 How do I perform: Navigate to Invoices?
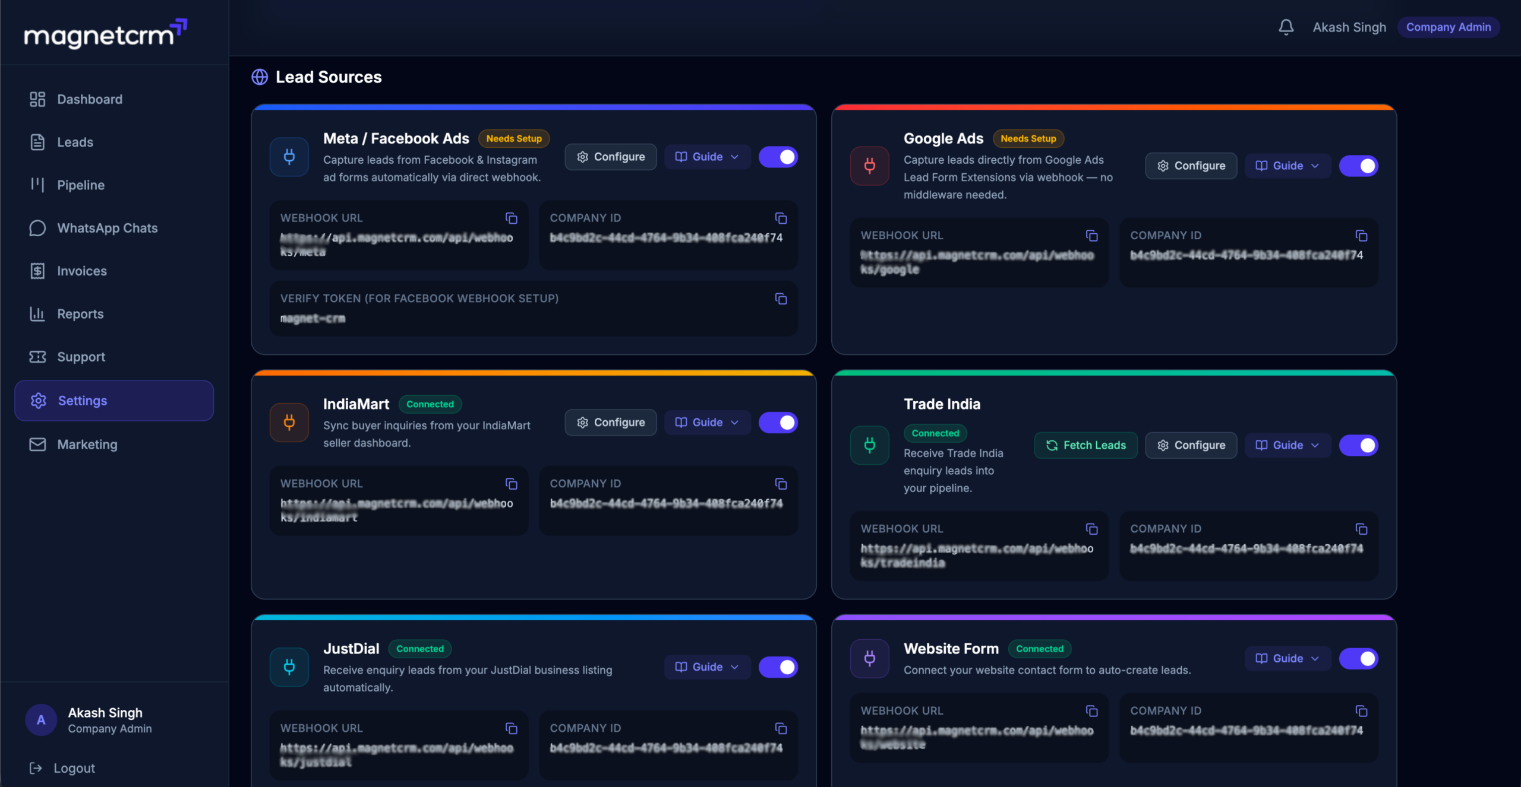(114, 271)
